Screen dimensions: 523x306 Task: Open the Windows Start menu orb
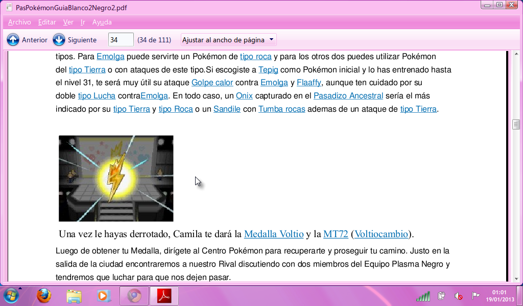coord(11,296)
